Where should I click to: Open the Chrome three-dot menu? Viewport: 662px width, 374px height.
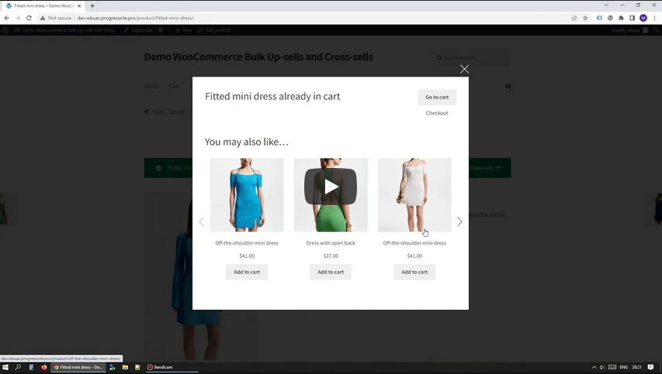[654, 18]
